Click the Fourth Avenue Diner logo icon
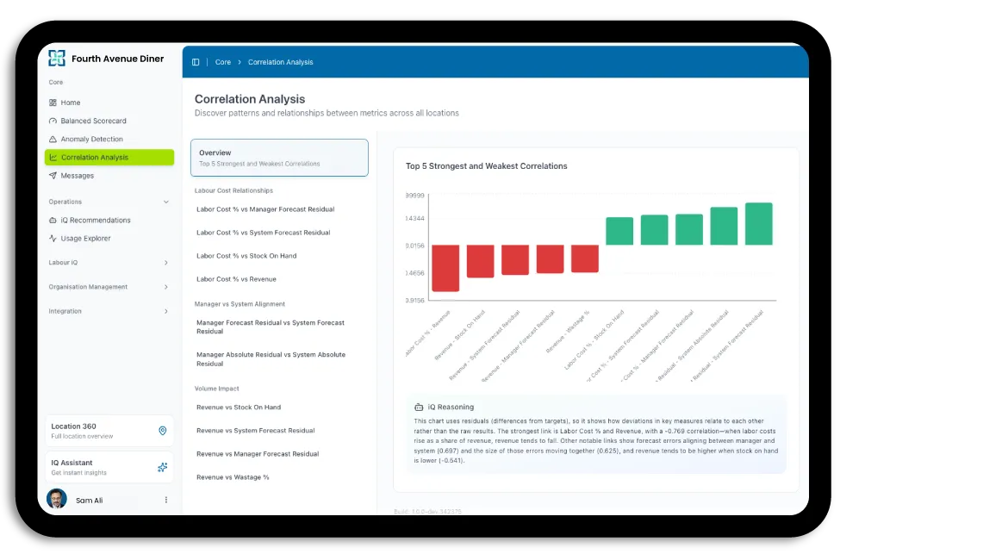Screen dimensions: 1002x554 point(57,59)
